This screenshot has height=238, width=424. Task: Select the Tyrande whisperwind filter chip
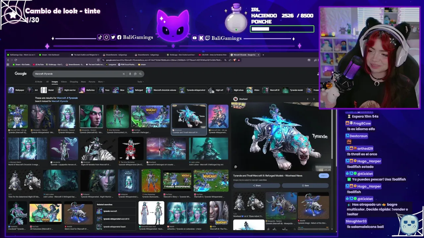(192, 90)
